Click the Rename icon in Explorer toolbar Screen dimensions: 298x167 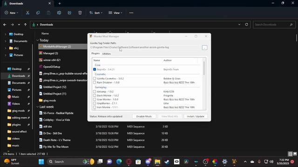pos(59,13)
